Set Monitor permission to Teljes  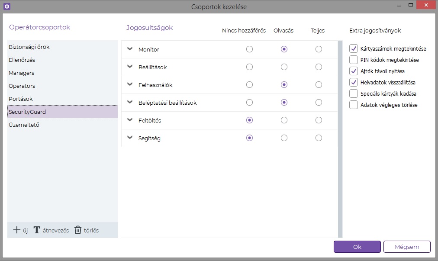coord(319,49)
